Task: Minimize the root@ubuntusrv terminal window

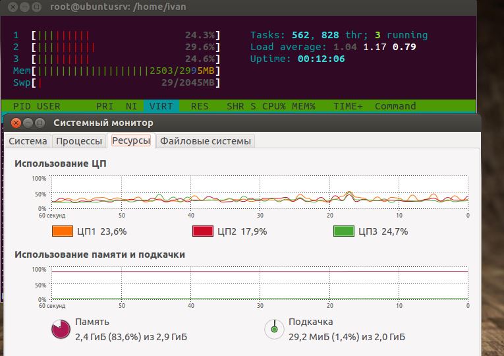Action: [x=24, y=7]
